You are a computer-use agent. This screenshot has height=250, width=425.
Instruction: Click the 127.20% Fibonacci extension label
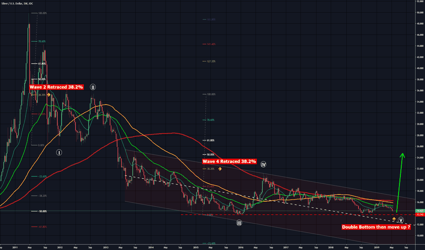tap(211, 61)
